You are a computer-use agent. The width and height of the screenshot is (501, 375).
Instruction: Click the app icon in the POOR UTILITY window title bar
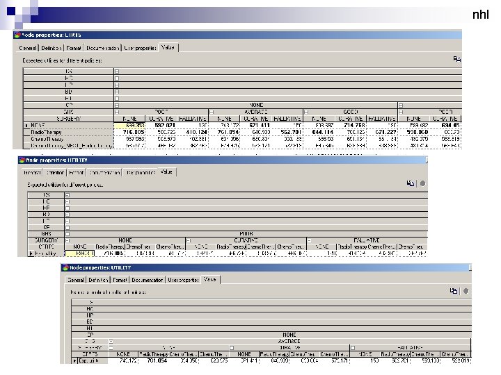coord(22,160)
